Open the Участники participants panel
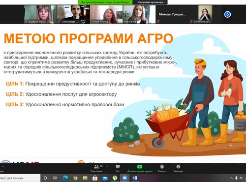Viewport: 246px width, 182px height. 96,169
